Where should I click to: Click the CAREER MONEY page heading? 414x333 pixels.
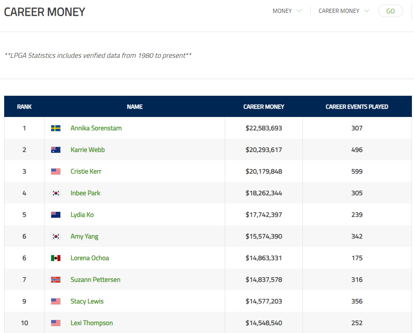coord(45,12)
